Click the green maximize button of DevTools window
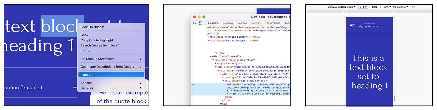This screenshot has height=110, width=437. 204,17
